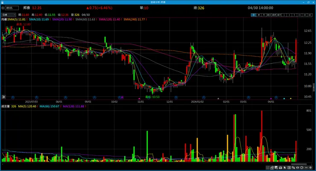
Task: Click the stock code input field 8935
Action: [x=12, y=8]
